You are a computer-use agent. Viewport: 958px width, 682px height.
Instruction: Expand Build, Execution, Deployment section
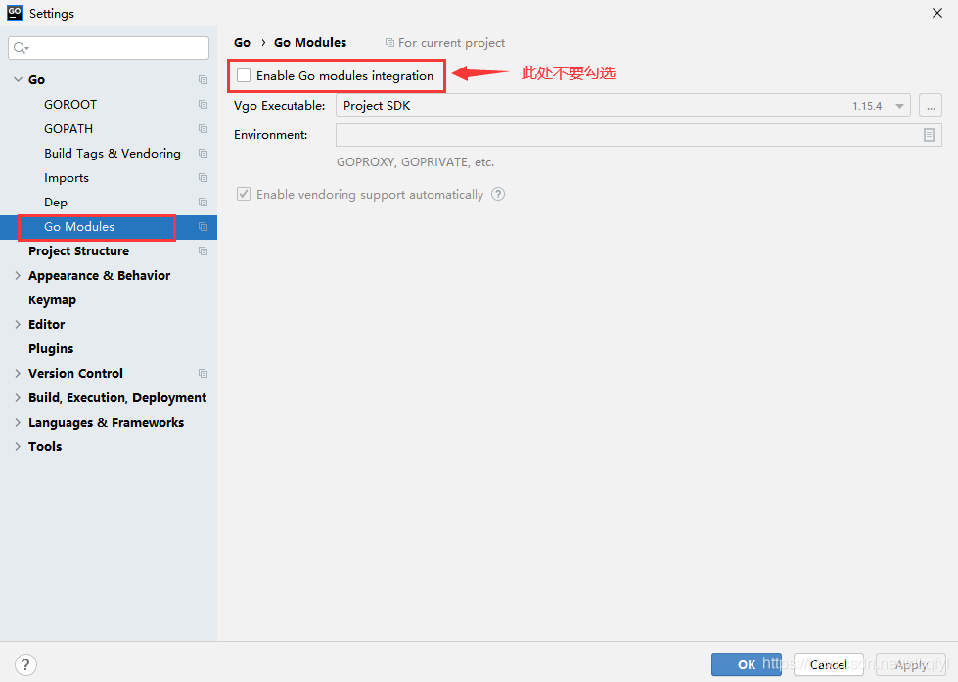(x=18, y=398)
